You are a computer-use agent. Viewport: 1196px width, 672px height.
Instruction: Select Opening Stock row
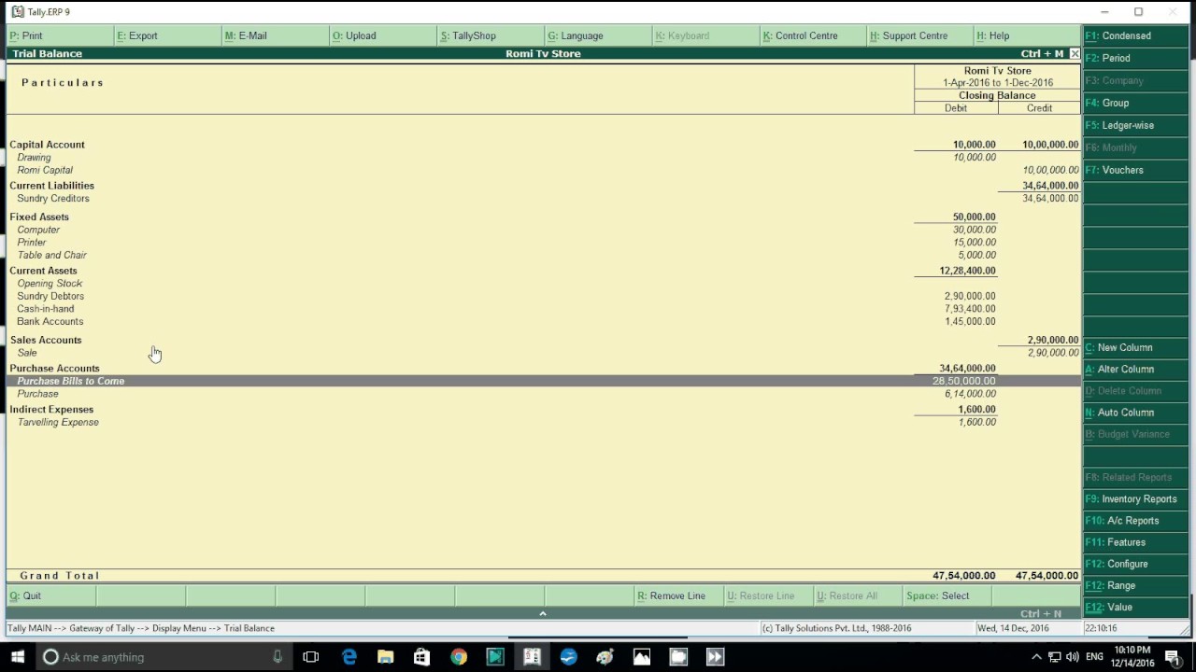(x=544, y=284)
